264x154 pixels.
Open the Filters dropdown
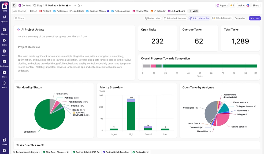click(x=19, y=18)
